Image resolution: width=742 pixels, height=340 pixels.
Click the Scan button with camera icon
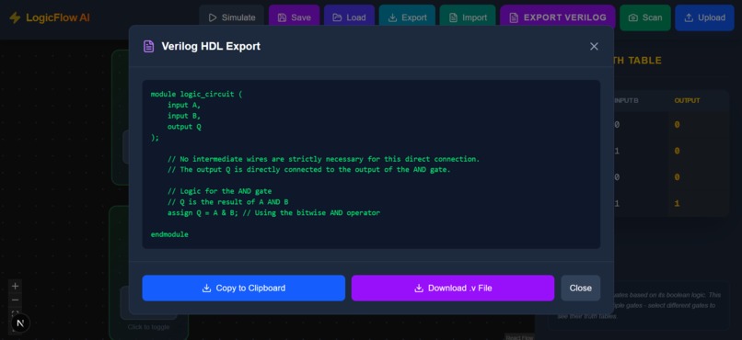coord(645,17)
